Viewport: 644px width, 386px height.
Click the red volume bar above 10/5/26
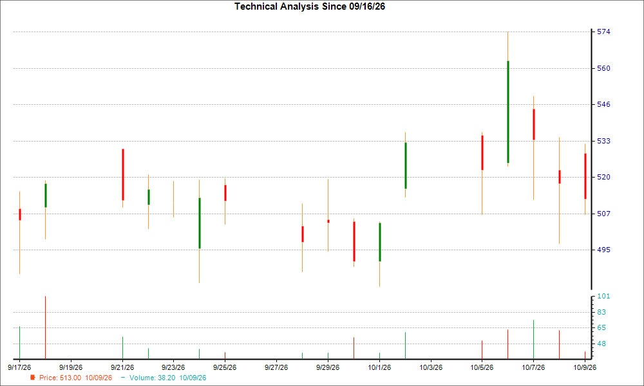pyautogui.click(x=482, y=349)
